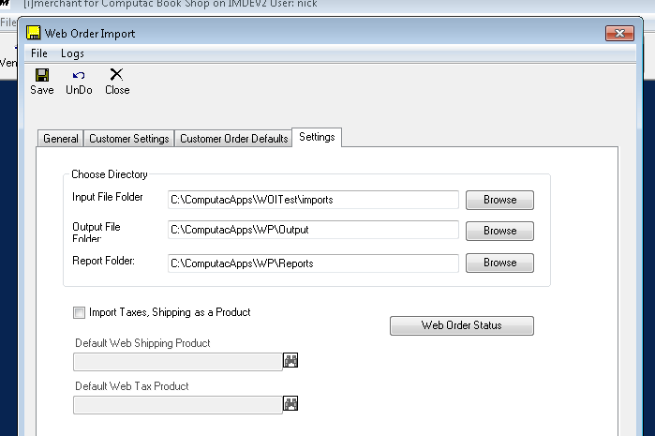The width and height of the screenshot is (655, 436).
Task: Browse for the Report Folder
Action: [x=499, y=263]
